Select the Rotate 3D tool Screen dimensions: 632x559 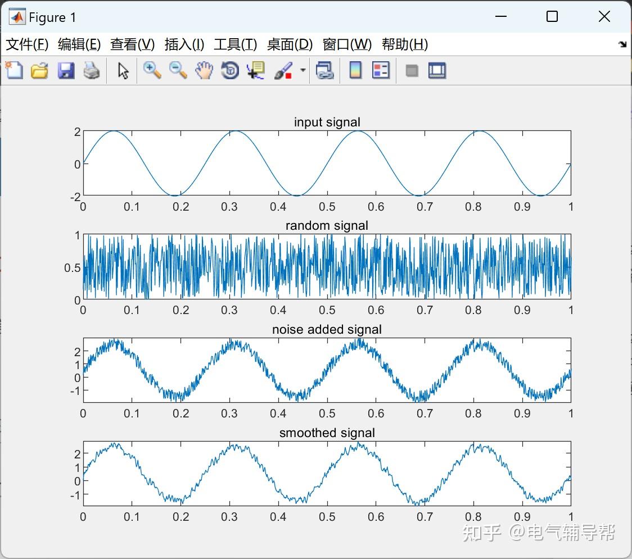pyautogui.click(x=230, y=70)
